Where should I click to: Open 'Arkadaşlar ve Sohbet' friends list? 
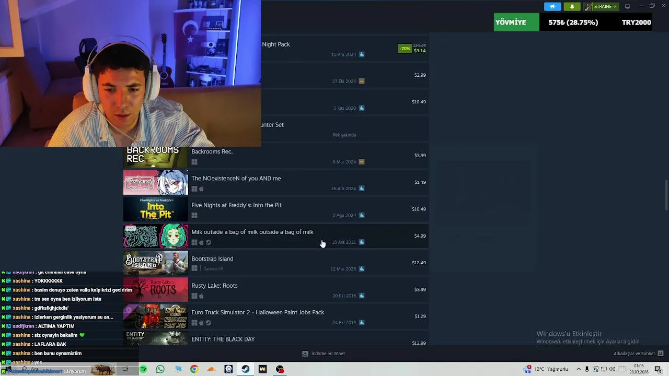coord(634,354)
